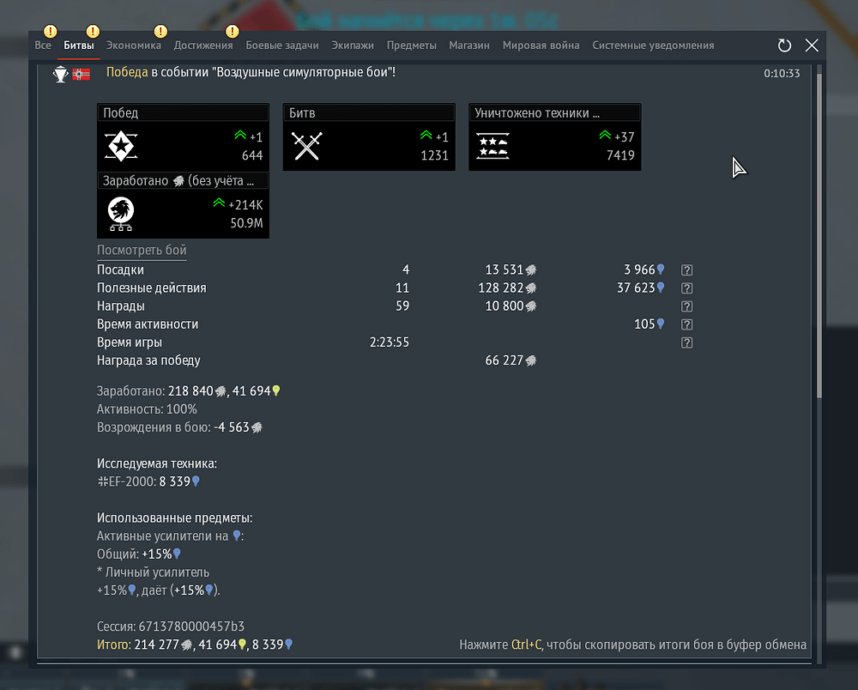Image resolution: width=858 pixels, height=690 pixels.
Task: Open the Системные уведомления tab
Action: 653,45
